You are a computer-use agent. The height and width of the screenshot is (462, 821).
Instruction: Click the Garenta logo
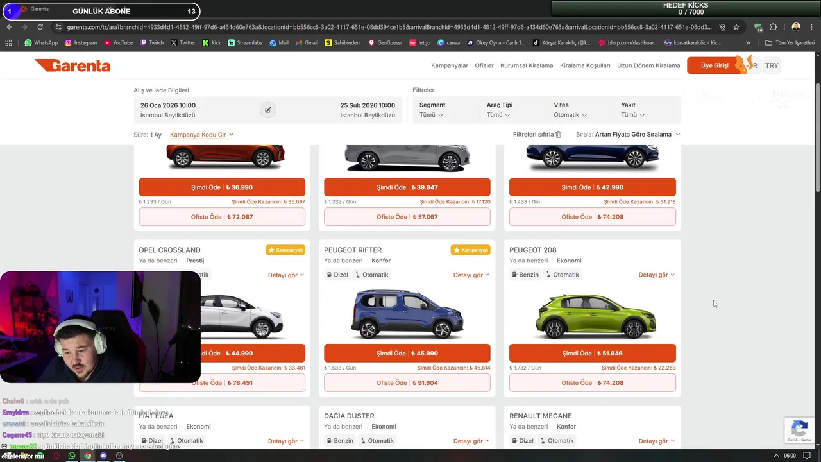[72, 65]
